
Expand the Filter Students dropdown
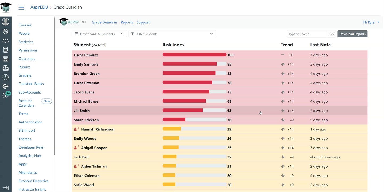click(x=172, y=34)
